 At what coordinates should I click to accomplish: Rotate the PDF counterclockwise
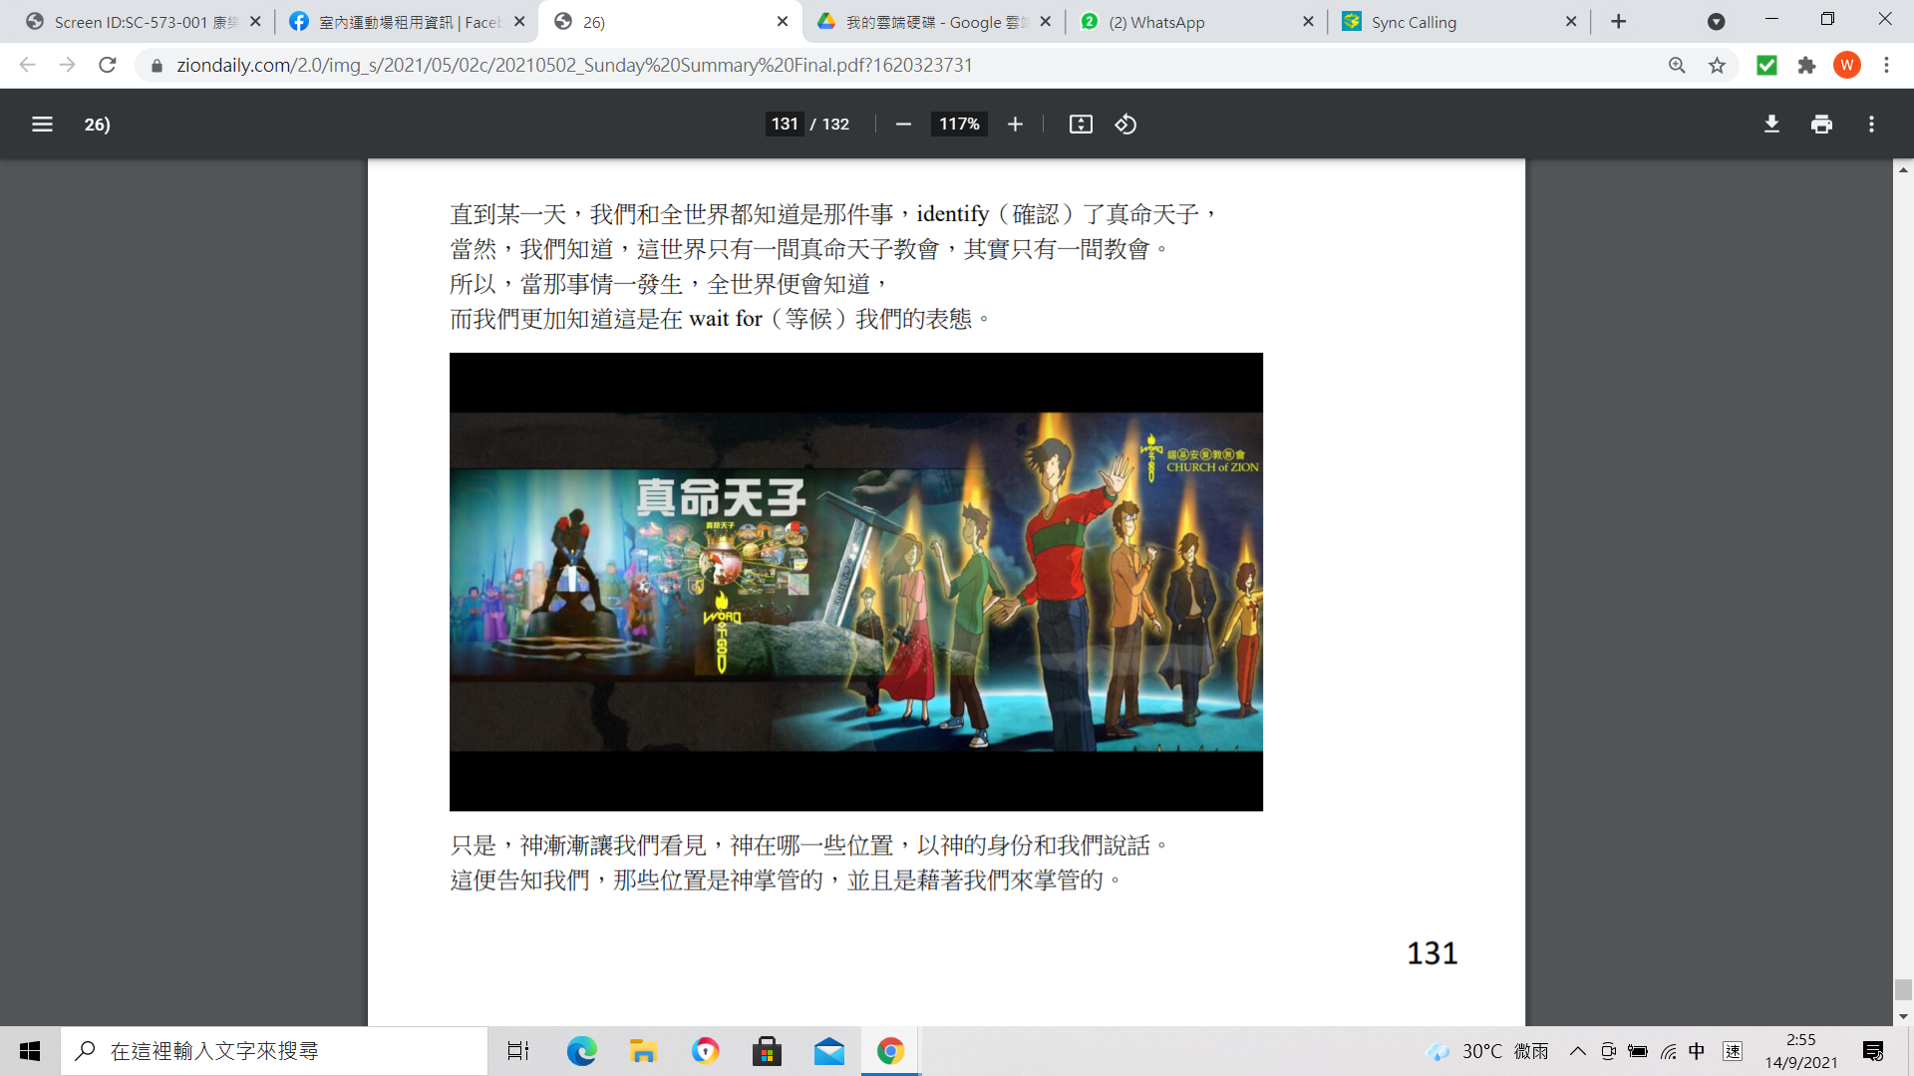point(1126,125)
